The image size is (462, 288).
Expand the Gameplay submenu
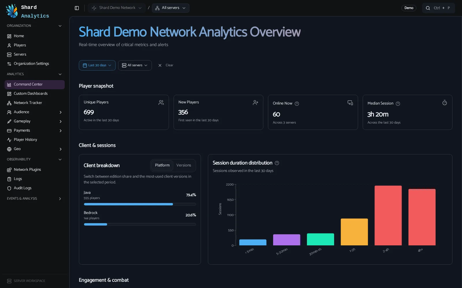61,122
